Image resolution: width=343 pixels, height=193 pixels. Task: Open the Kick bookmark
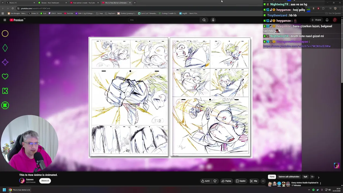pyautogui.click(x=43, y=13)
